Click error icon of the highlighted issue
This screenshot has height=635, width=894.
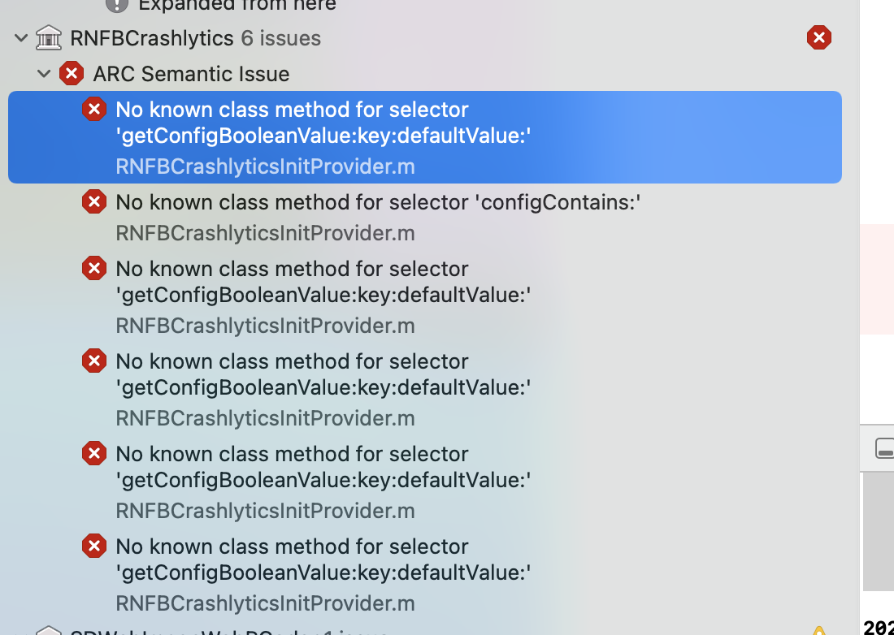pos(94,109)
